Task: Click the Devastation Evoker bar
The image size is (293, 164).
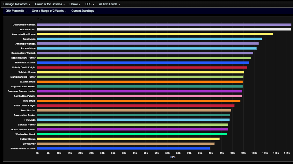Action: click(134, 115)
